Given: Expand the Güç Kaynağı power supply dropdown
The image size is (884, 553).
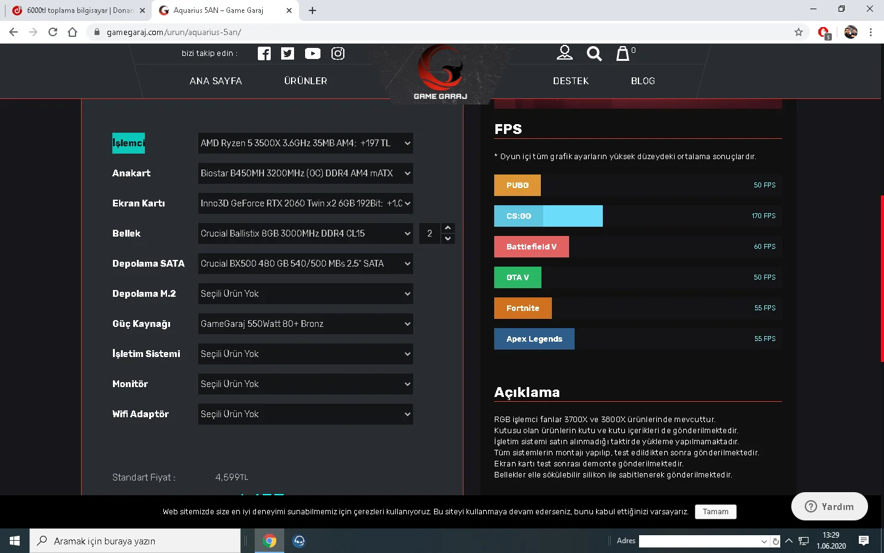Looking at the screenshot, I should tap(305, 324).
